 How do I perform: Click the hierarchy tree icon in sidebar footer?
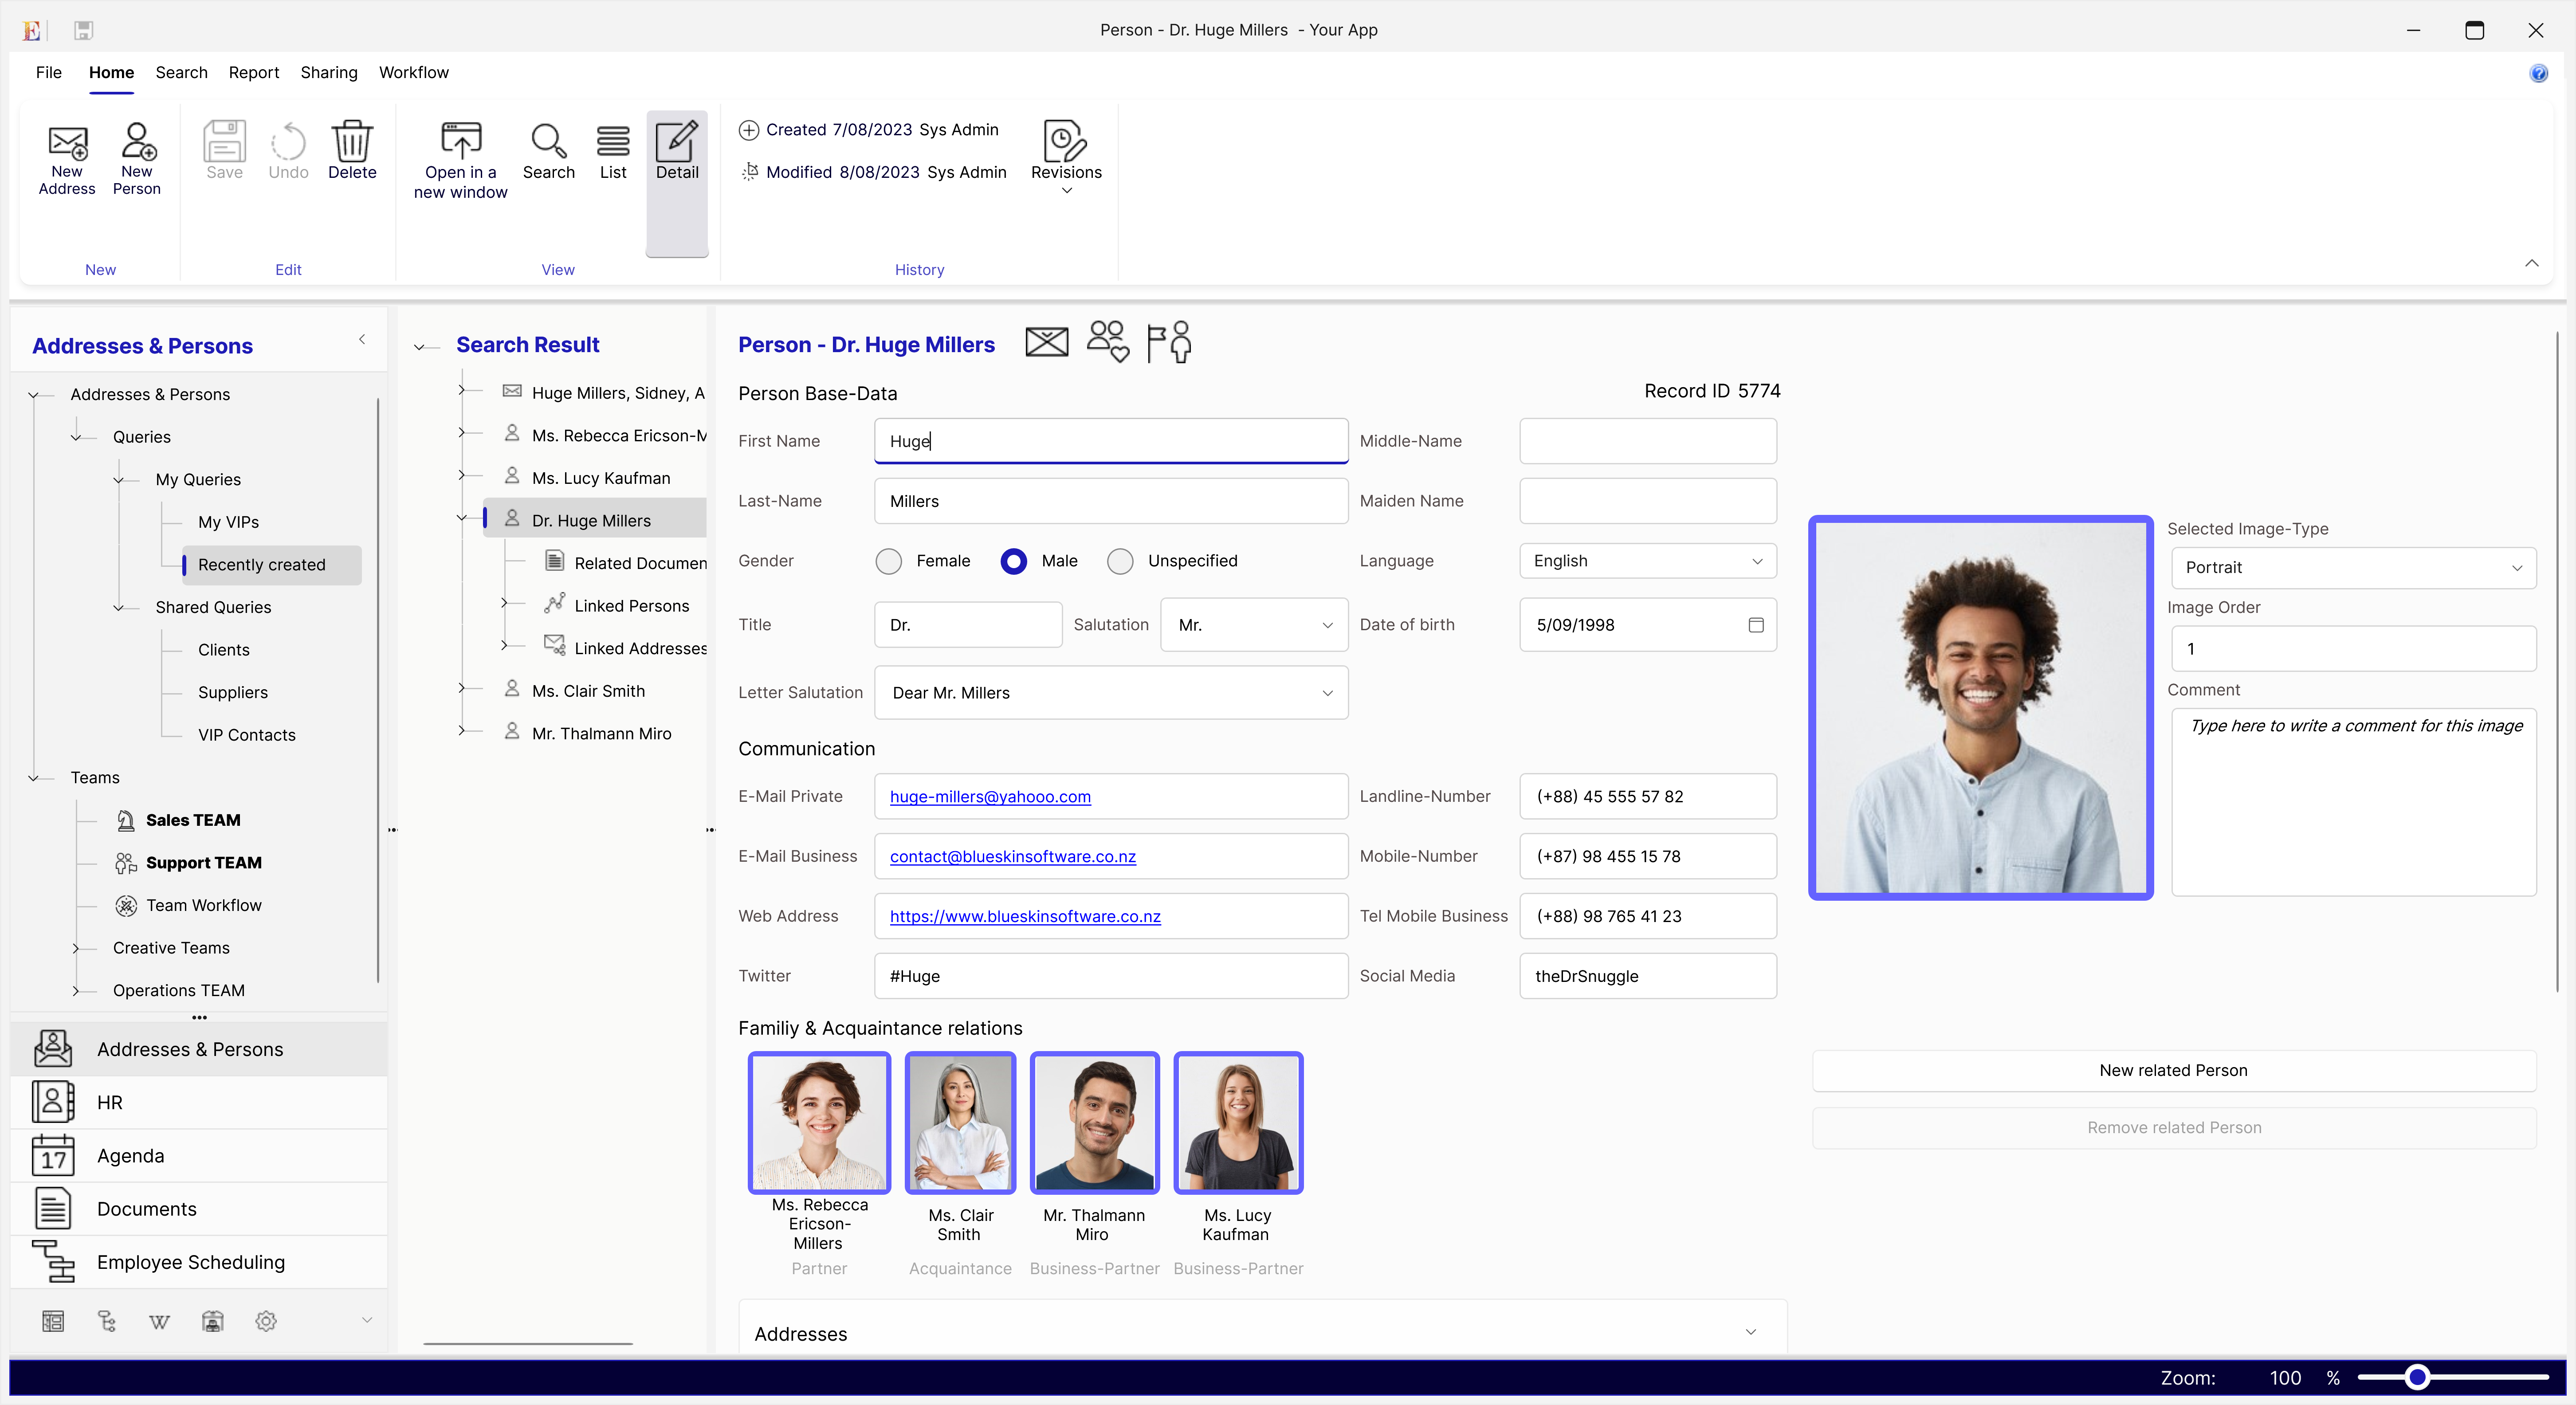coord(107,1321)
